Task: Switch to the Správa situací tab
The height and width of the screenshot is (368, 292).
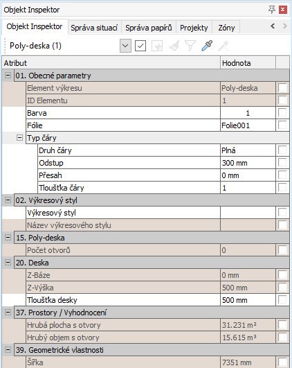Action: 94,28
